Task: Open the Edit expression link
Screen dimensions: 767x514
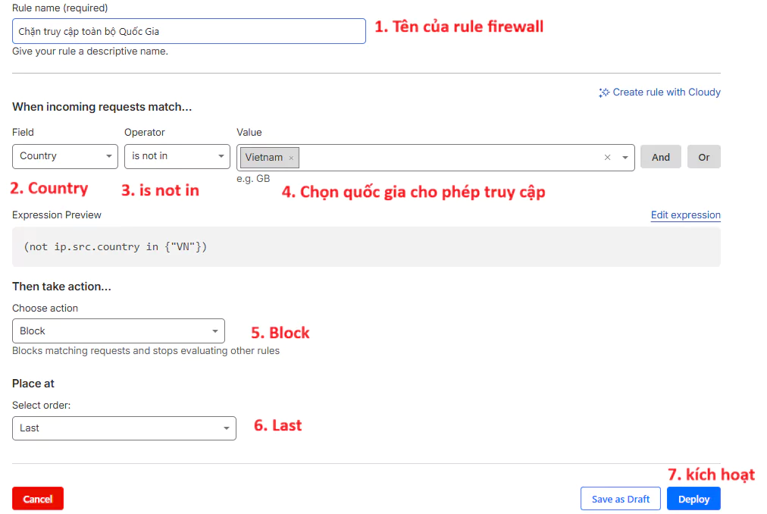Action: [685, 215]
